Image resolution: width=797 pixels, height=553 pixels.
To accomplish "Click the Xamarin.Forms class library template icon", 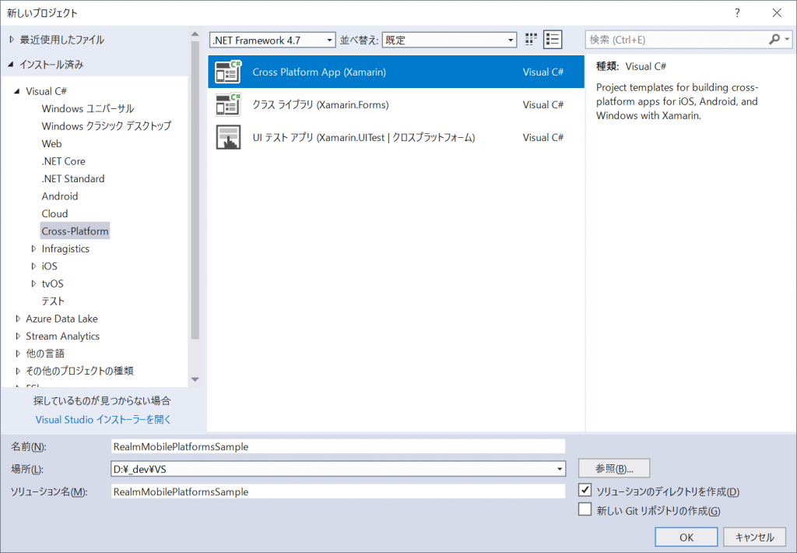I will click(x=228, y=104).
